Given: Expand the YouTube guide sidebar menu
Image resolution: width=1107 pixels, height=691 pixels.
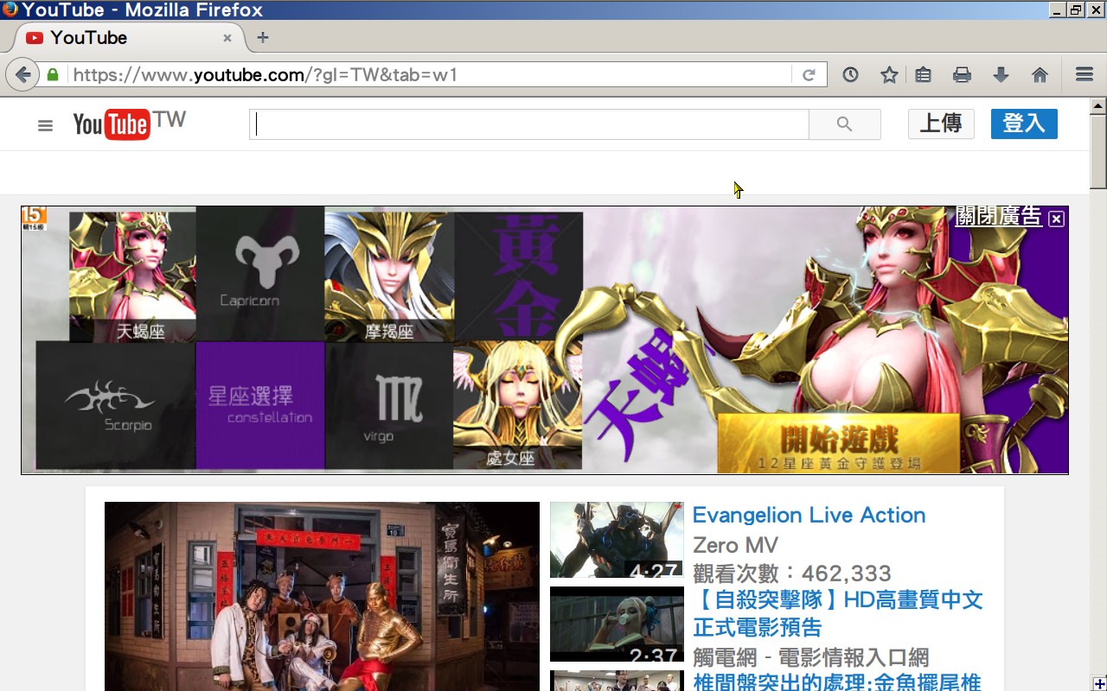Looking at the screenshot, I should point(45,125).
